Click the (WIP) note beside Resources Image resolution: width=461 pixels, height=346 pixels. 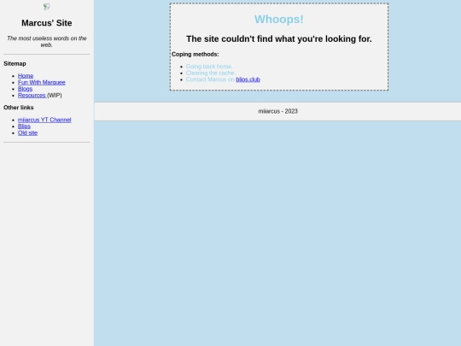pyautogui.click(x=55, y=96)
